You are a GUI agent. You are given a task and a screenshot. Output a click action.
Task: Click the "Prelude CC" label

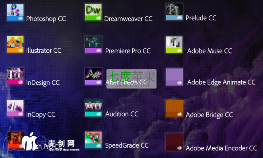click(x=201, y=18)
